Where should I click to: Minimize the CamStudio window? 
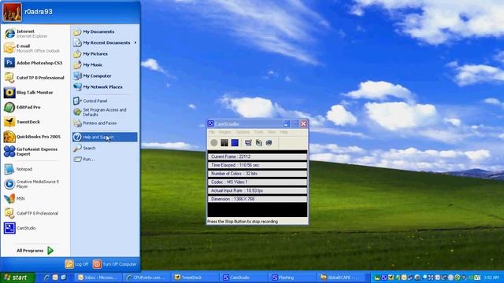[287, 123]
